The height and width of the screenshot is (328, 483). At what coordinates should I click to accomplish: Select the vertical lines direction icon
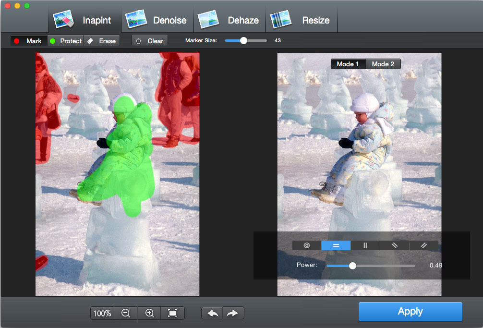365,245
